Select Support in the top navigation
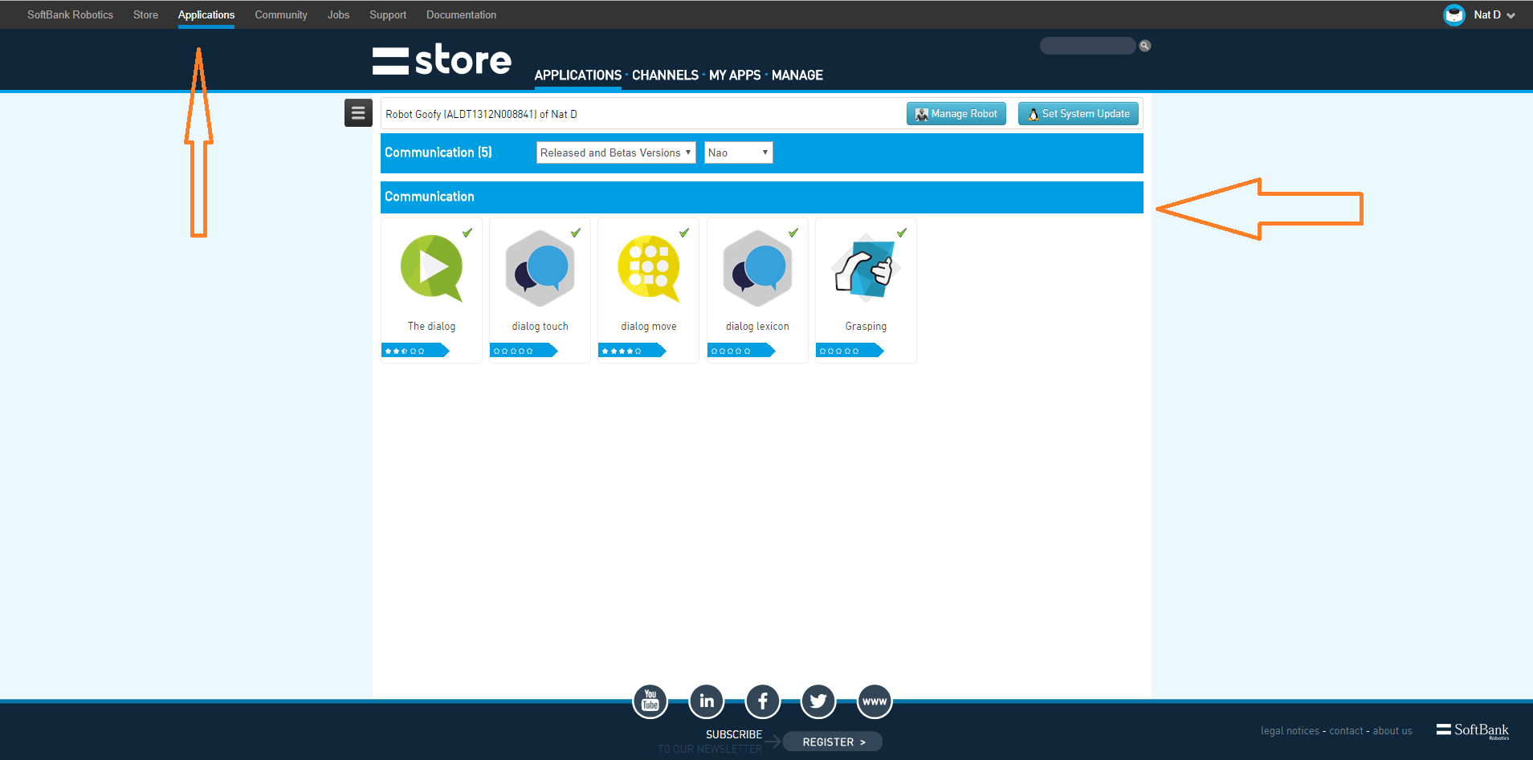 (x=388, y=14)
